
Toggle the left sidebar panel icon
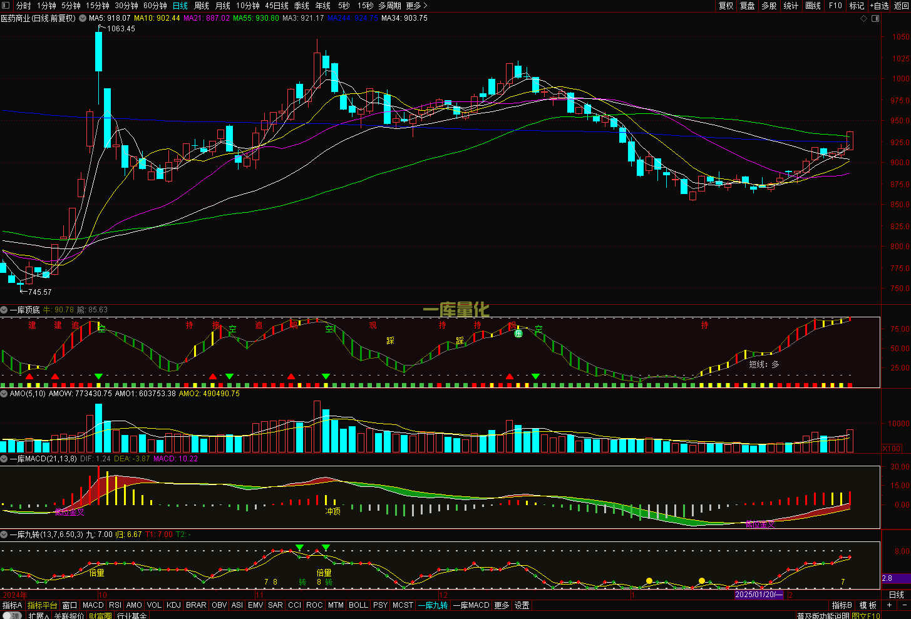click(x=6, y=6)
